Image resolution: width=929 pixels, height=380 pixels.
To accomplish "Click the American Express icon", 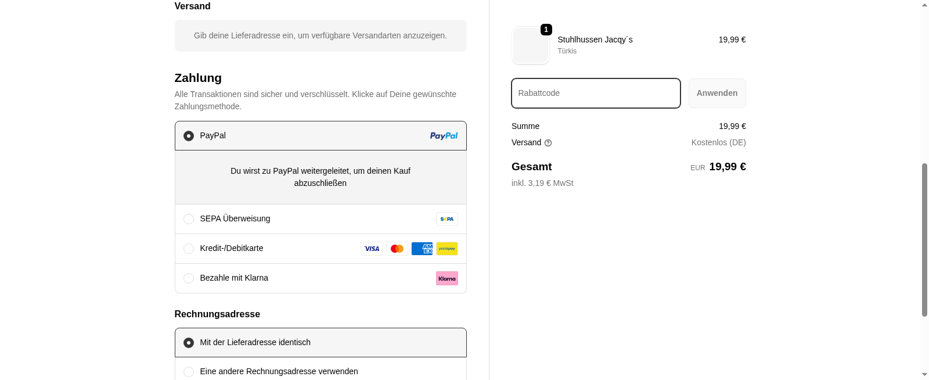I will click(422, 248).
